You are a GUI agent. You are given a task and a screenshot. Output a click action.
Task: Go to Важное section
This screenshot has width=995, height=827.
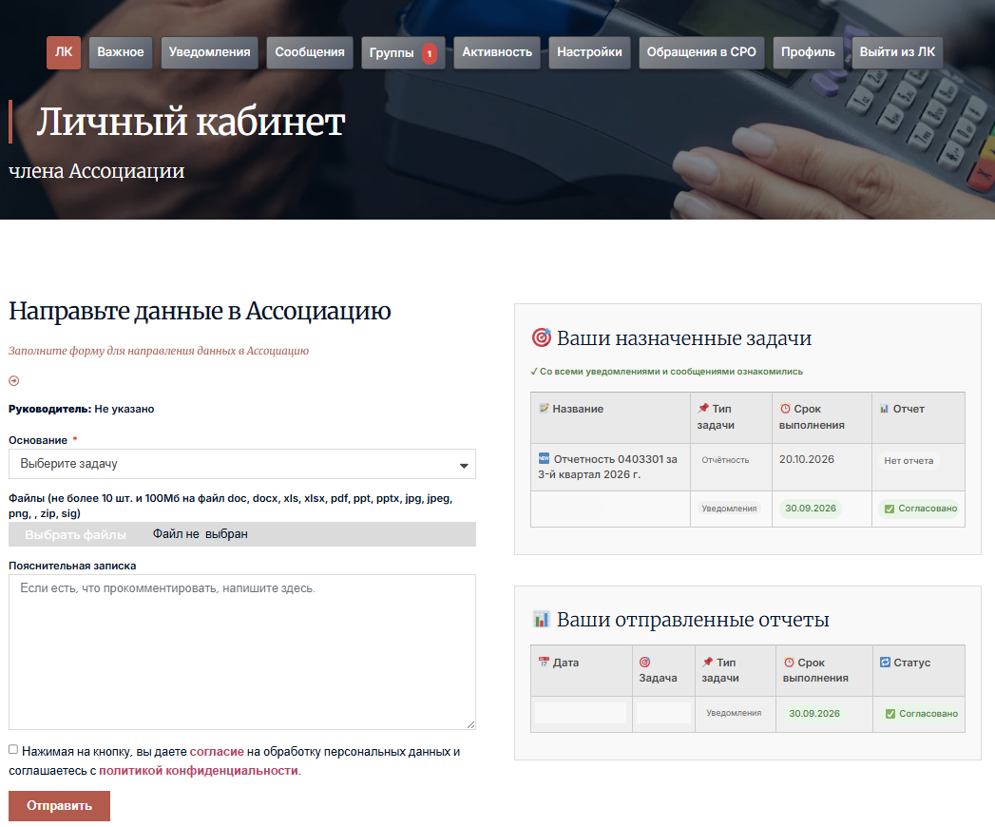(x=120, y=52)
